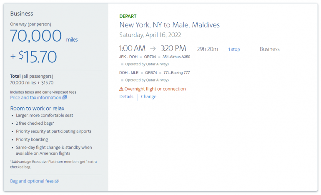321x195 pixels.
Task: Click the Room to work or relax heading
Action: coord(37,109)
